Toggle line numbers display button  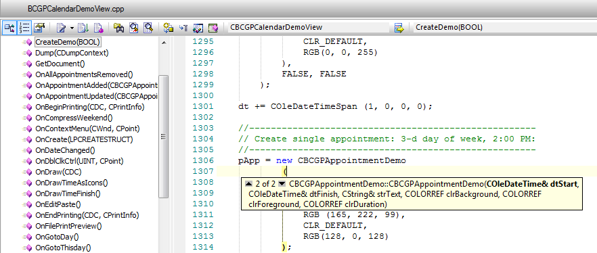tap(24, 27)
